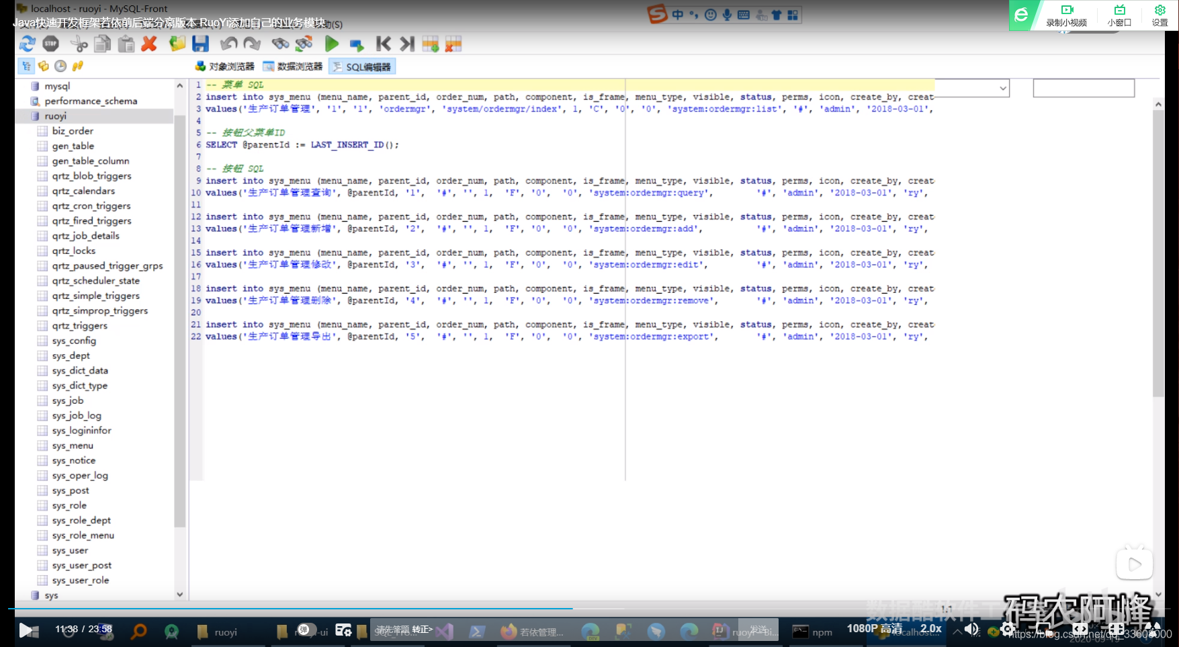Click the 若依管理 Firefox taskbar item
The width and height of the screenshot is (1179, 647).
[533, 632]
